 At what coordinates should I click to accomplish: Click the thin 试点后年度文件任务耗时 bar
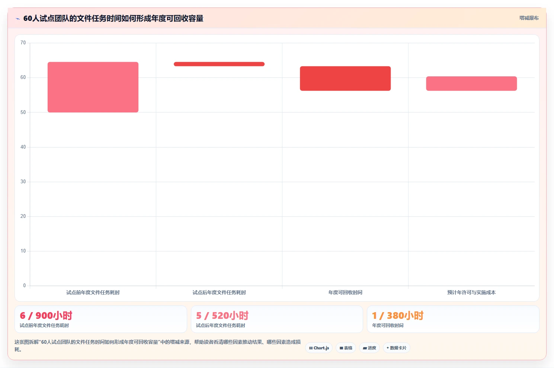click(219, 64)
